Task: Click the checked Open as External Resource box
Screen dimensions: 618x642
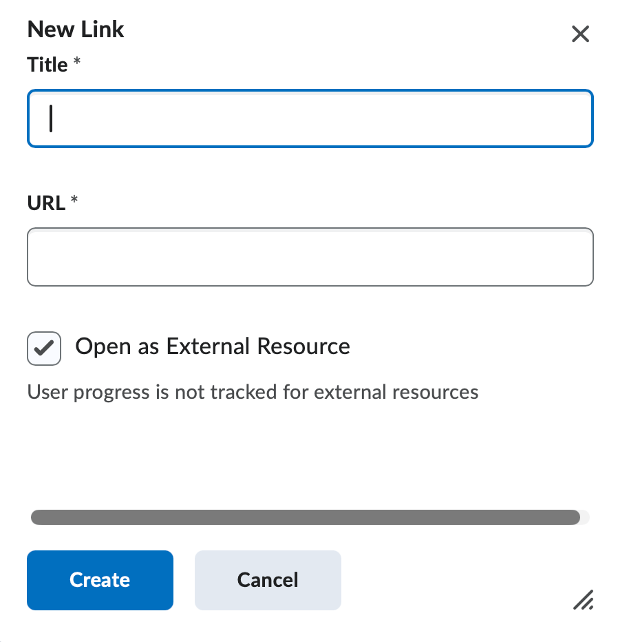Action: (43, 348)
